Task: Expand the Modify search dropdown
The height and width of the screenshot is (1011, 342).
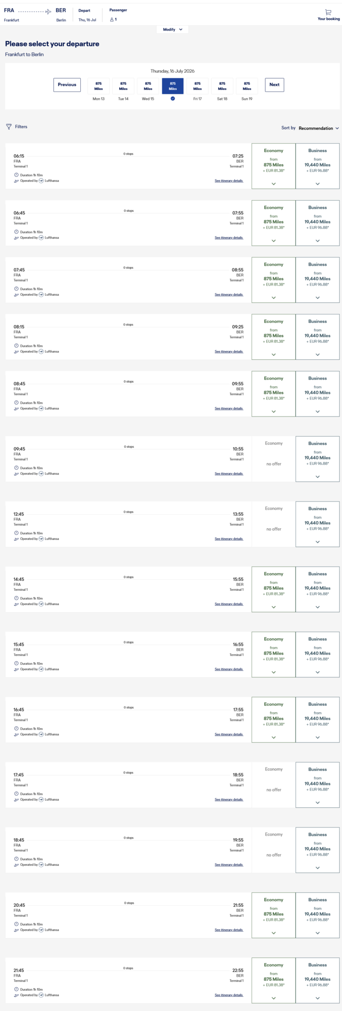Action: [x=173, y=29]
